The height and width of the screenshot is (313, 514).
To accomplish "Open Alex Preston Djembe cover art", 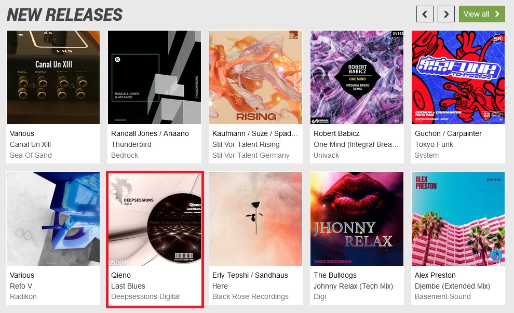I will coord(458,219).
